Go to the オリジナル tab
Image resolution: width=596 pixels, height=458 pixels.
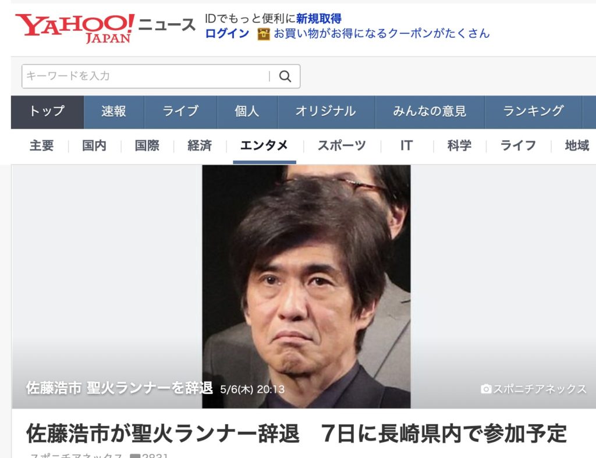click(x=326, y=112)
